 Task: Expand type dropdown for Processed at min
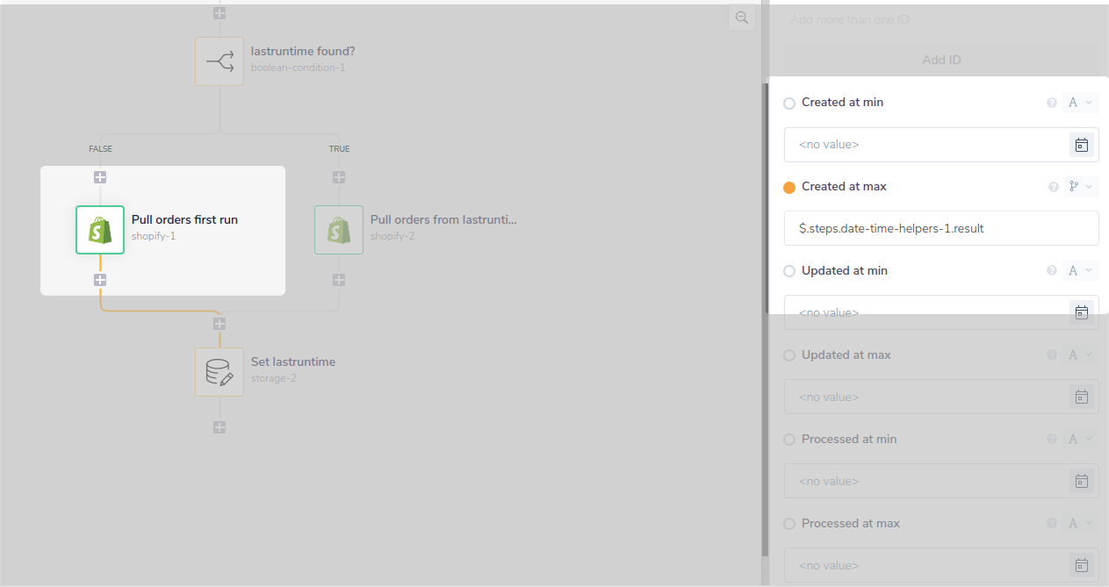click(x=1080, y=440)
